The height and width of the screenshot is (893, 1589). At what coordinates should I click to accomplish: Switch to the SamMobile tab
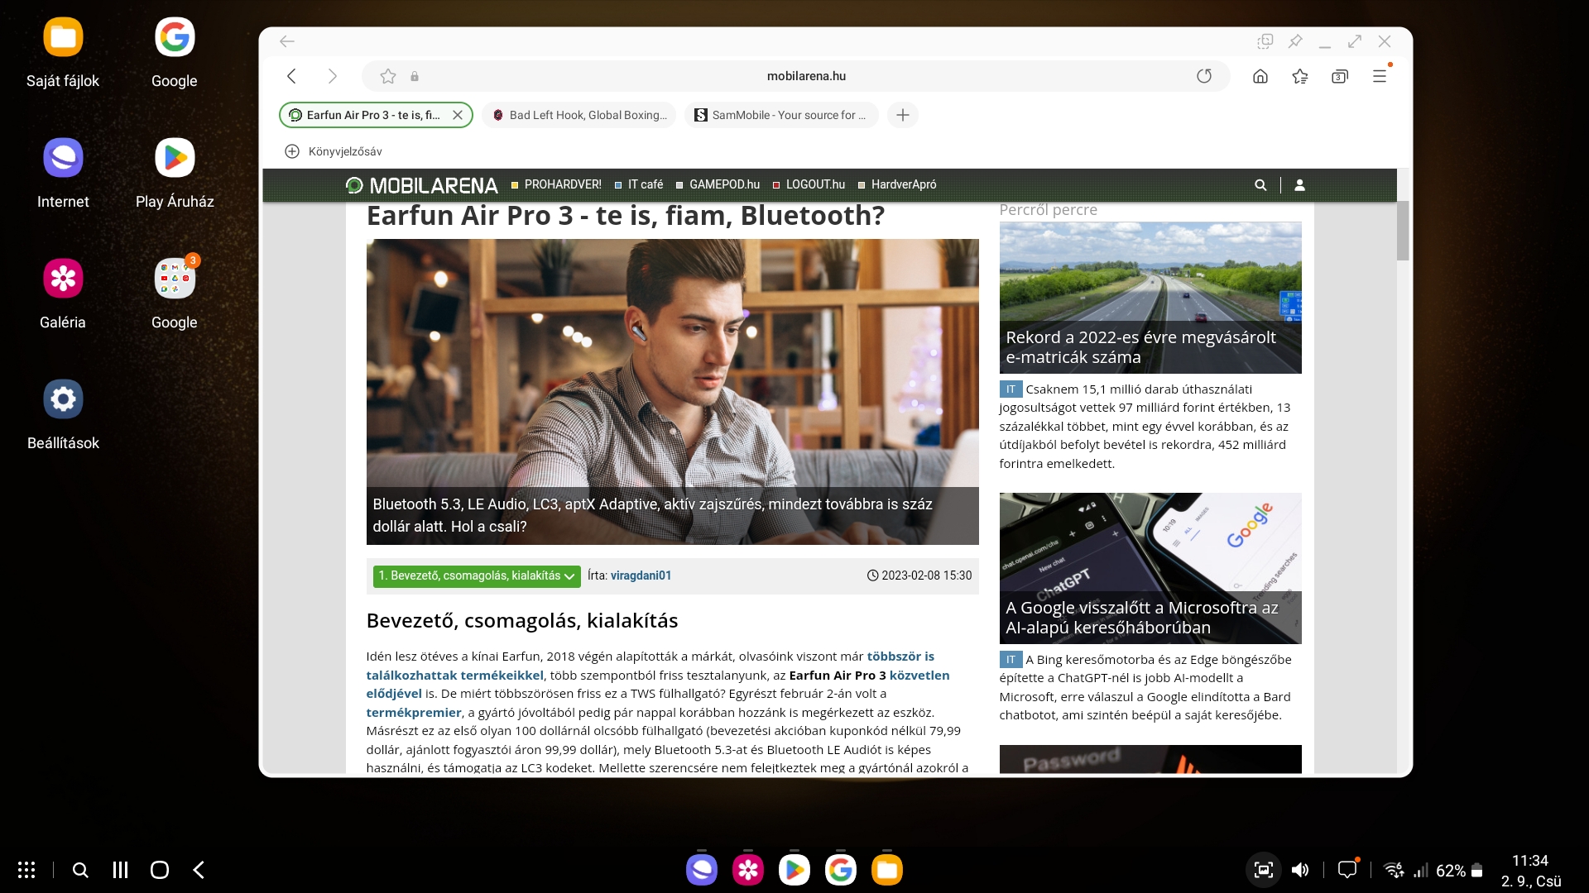click(x=781, y=115)
